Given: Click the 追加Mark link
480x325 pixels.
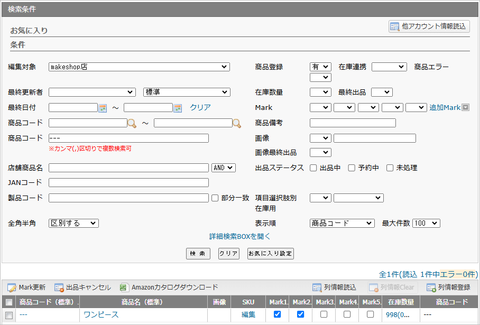Looking at the screenshot, I should [445, 107].
